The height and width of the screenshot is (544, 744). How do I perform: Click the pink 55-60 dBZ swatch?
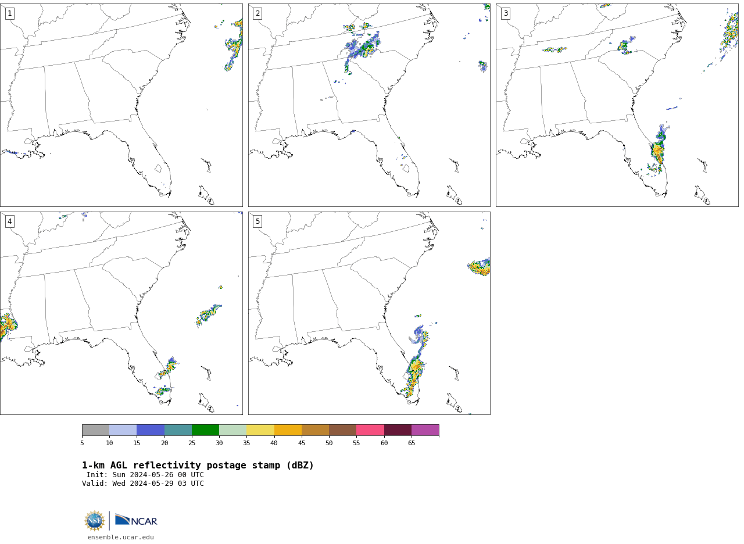pos(370,430)
